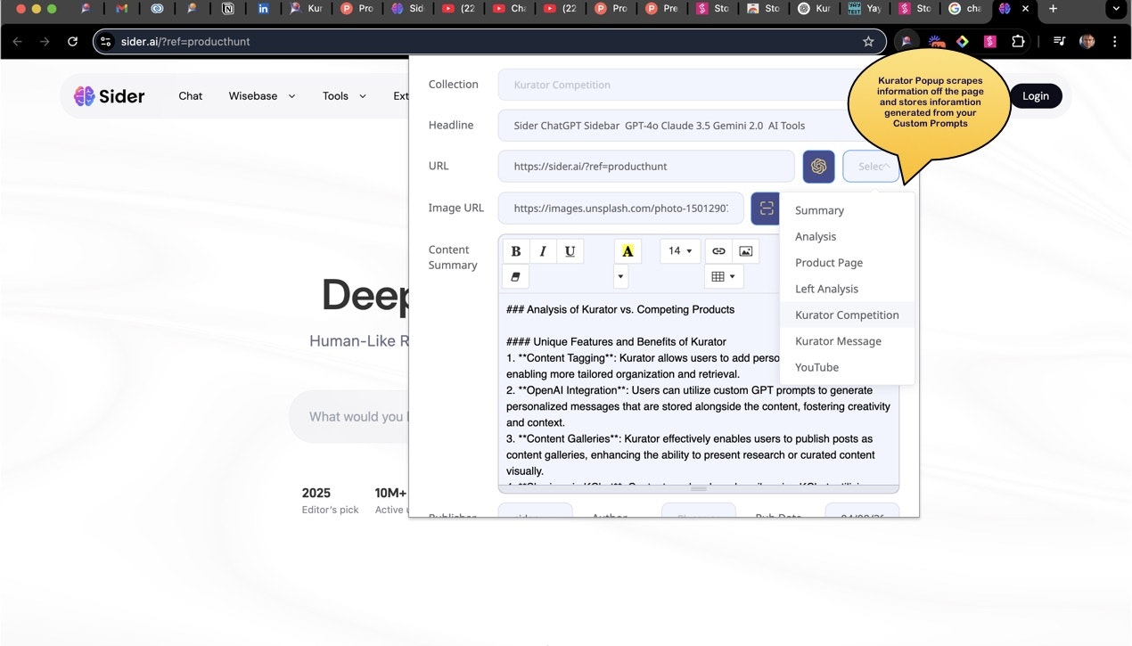This screenshot has height=646, width=1132.
Task: Choose Summary from the prompt list
Action: pyautogui.click(x=847, y=210)
